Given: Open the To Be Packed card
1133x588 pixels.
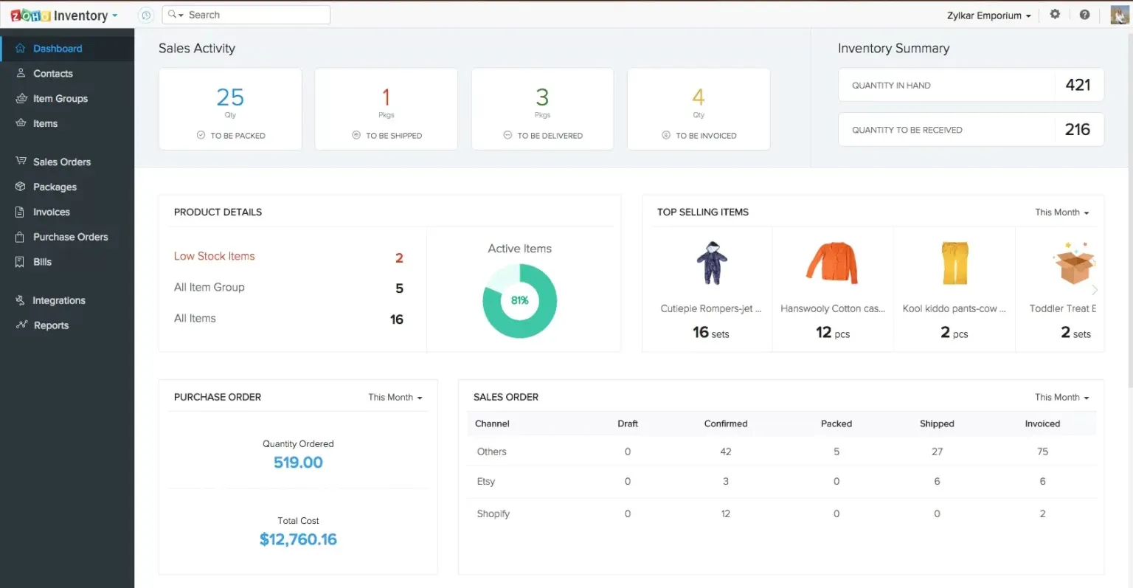Looking at the screenshot, I should click(x=230, y=109).
